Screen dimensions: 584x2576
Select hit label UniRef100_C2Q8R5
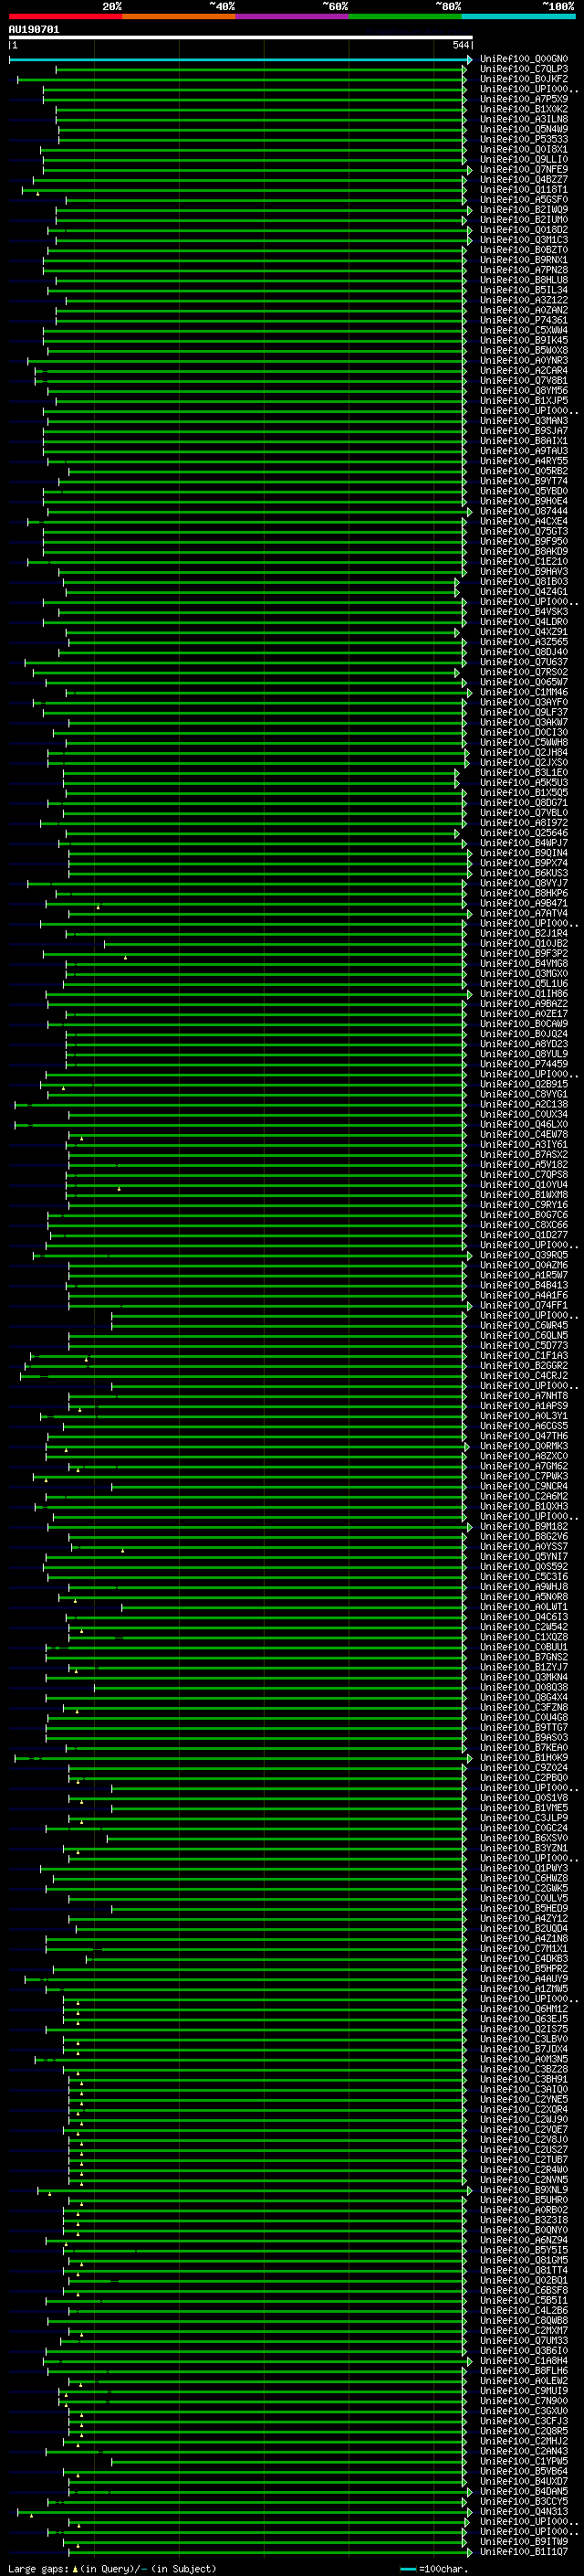524,2431
